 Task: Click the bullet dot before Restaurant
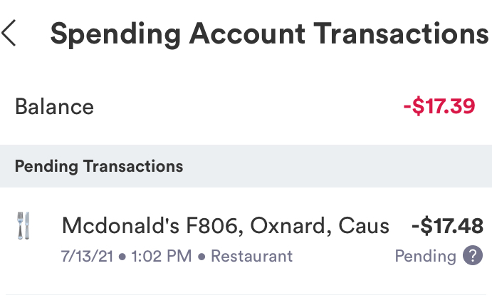(202, 256)
